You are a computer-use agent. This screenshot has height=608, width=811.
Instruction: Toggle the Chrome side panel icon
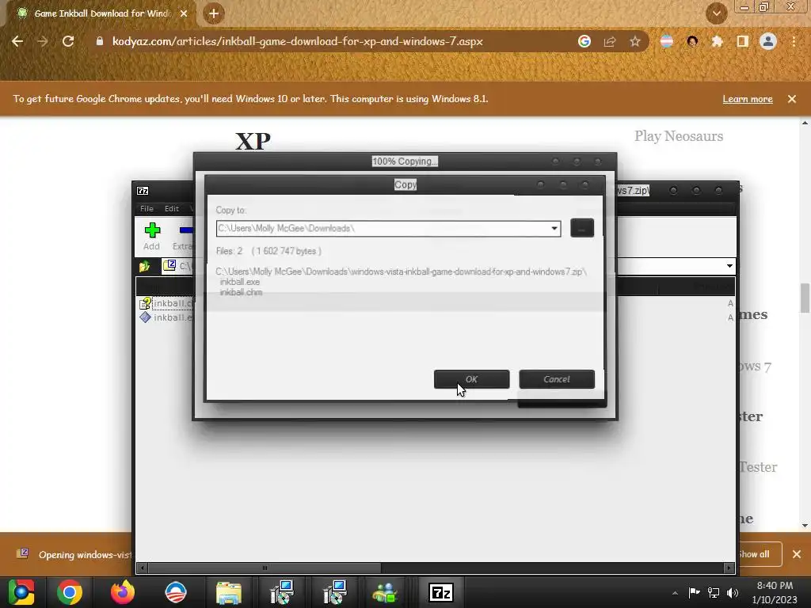tap(743, 41)
